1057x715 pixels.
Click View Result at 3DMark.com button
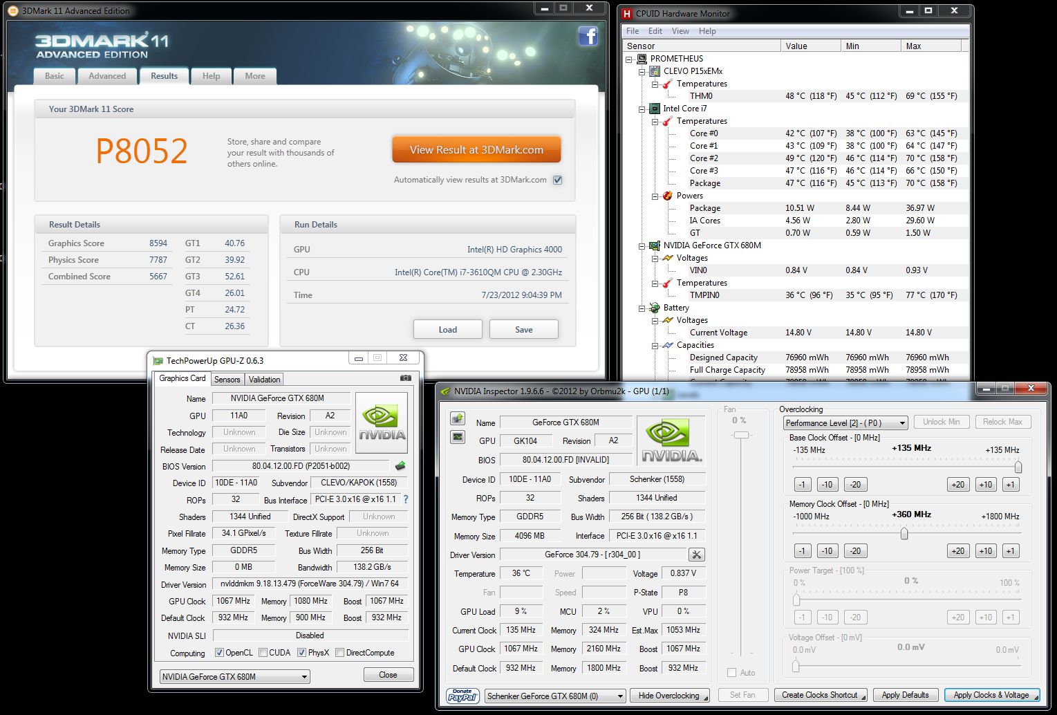pyautogui.click(x=476, y=149)
